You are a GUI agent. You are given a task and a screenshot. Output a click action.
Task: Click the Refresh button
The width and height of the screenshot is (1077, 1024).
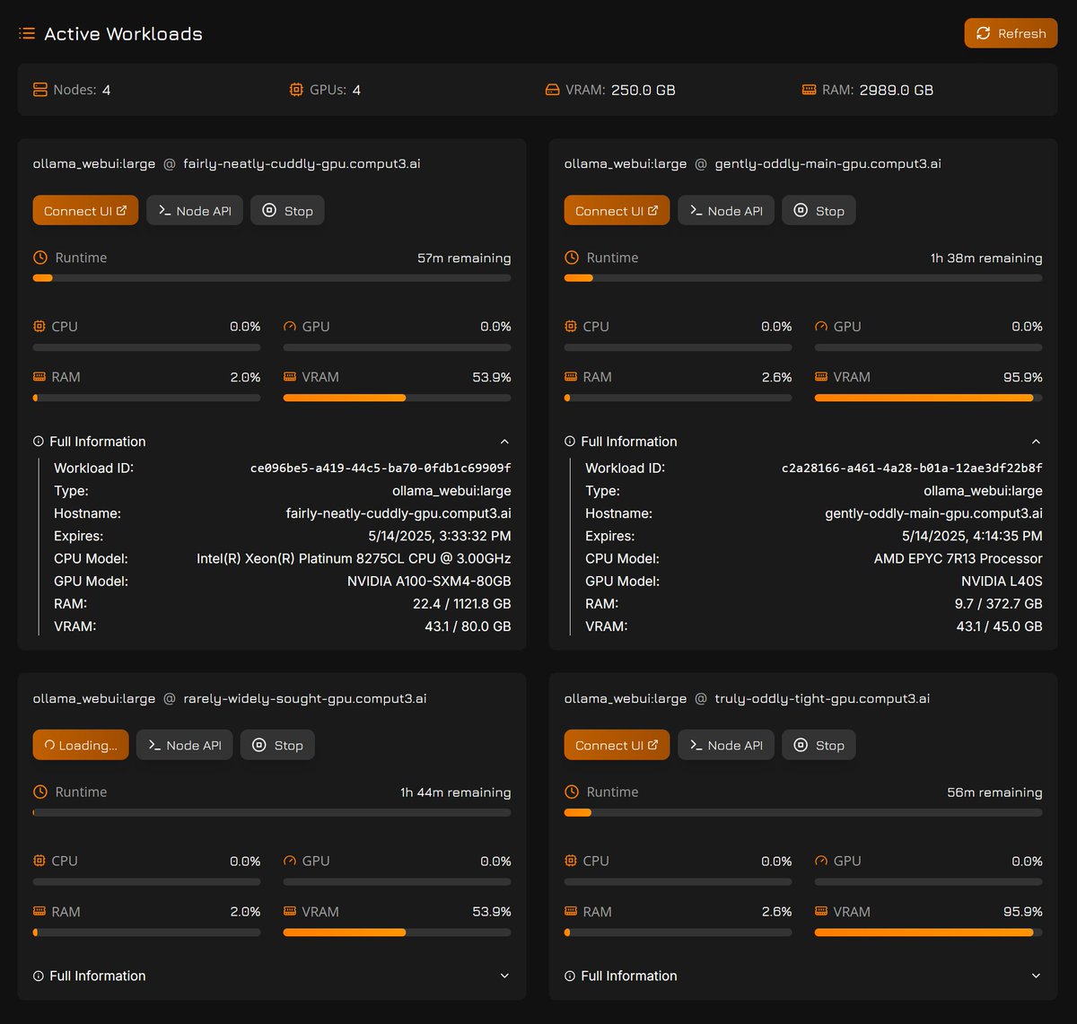pos(1011,33)
